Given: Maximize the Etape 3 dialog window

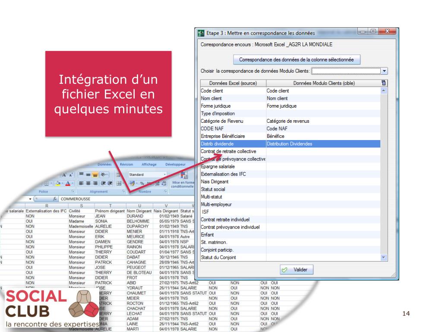Looking at the screenshot, I should 373,31.
